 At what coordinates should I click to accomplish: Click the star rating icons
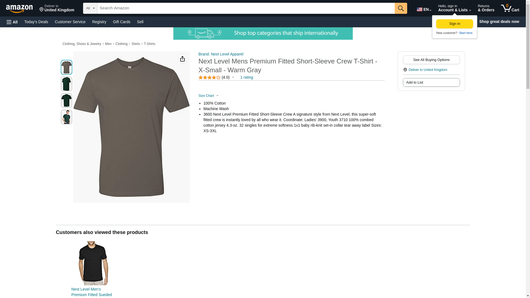(209, 78)
